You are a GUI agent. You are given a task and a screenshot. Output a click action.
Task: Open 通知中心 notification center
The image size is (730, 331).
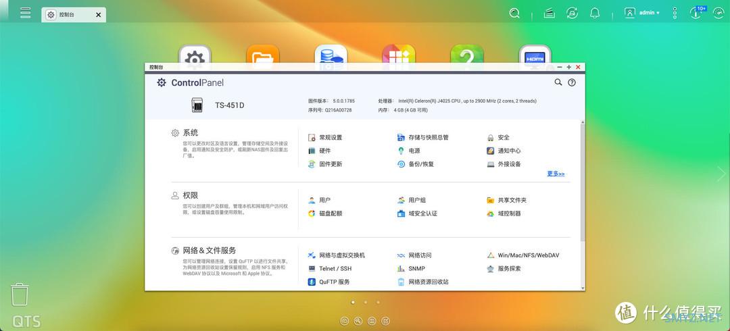coord(504,151)
